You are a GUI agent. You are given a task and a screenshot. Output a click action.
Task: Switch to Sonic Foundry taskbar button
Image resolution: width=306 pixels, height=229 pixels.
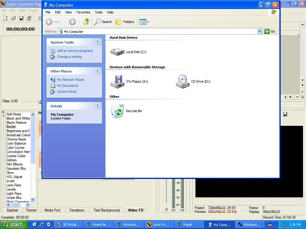coord(159,225)
